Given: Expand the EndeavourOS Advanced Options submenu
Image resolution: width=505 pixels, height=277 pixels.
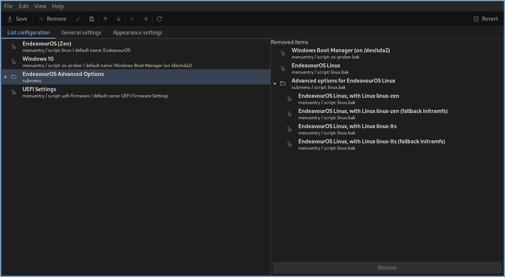Looking at the screenshot, I should tap(6, 77).
